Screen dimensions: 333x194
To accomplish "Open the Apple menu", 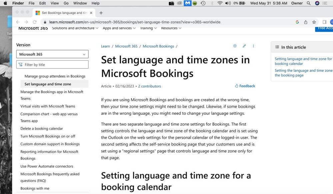I will click(5, 3).
